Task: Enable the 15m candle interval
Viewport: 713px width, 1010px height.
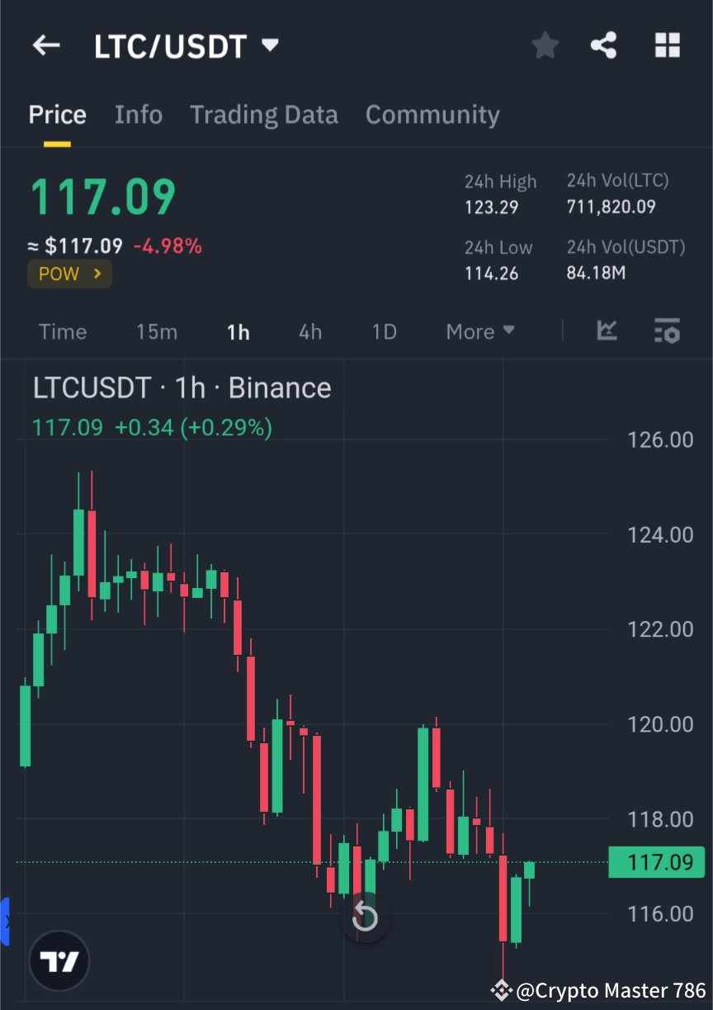Action: pyautogui.click(x=157, y=331)
